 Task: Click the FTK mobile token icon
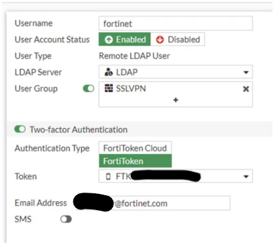click(108, 177)
